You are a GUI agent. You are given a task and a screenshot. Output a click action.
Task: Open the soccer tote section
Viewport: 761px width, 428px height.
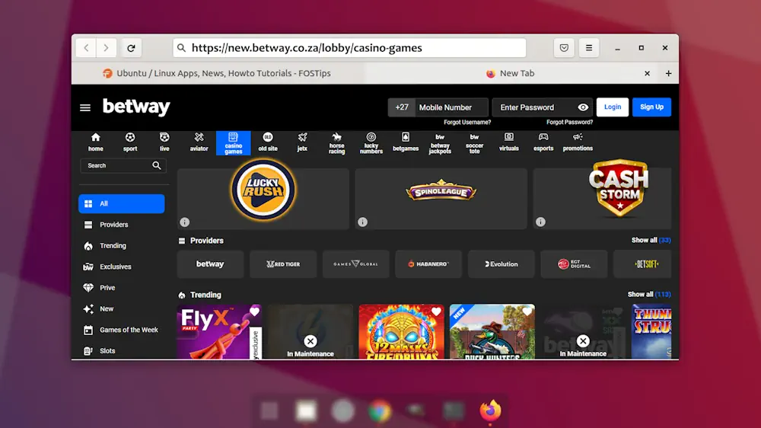click(x=475, y=143)
